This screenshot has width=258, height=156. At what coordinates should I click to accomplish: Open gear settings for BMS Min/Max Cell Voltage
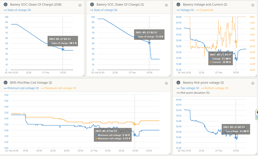click(x=166, y=83)
